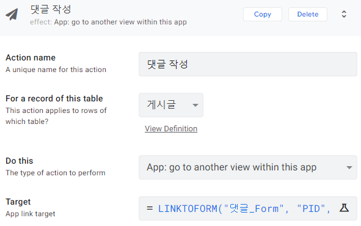Select the "Action name" label
This screenshot has width=361, height=226.
click(31, 57)
